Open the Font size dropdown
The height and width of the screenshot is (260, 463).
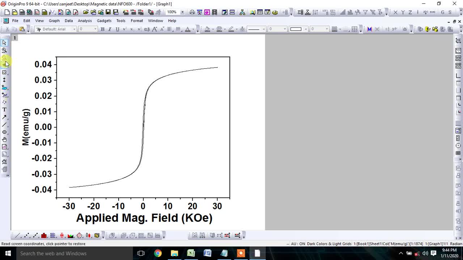(95, 29)
